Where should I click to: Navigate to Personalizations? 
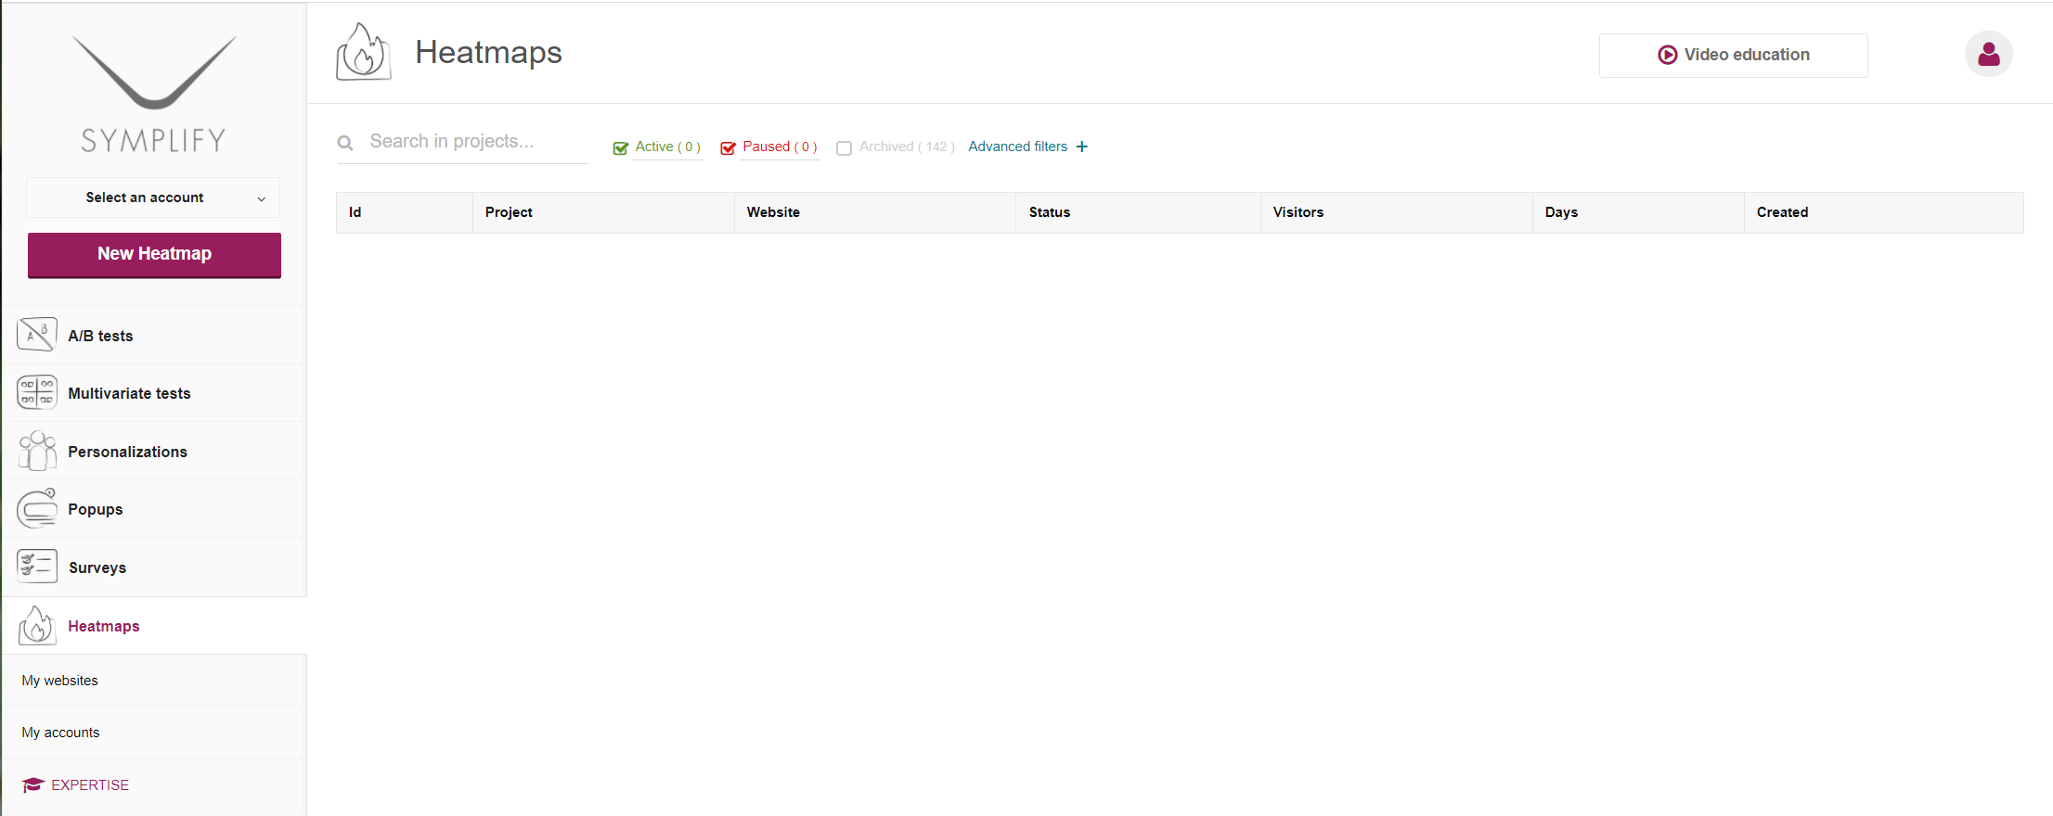tap(127, 452)
